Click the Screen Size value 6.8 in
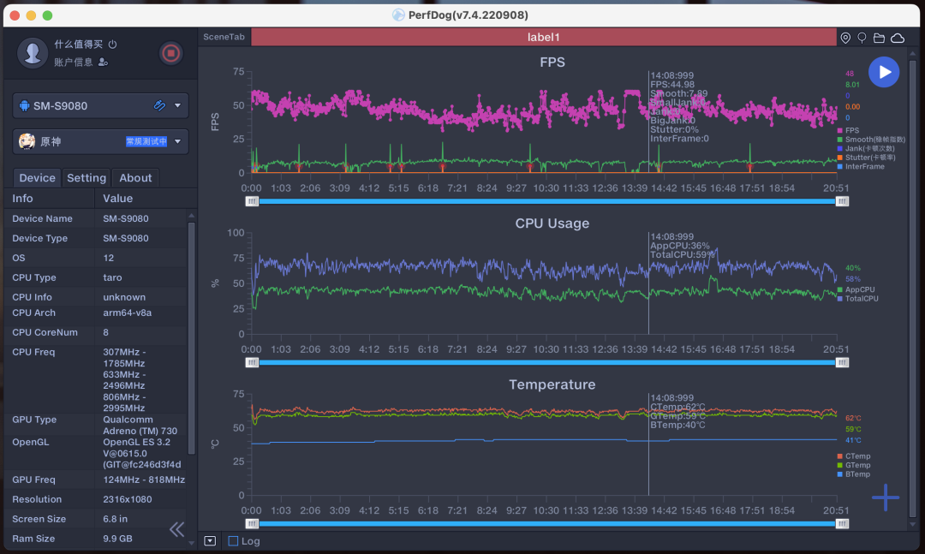Viewport: 925px width, 554px height. (115, 519)
